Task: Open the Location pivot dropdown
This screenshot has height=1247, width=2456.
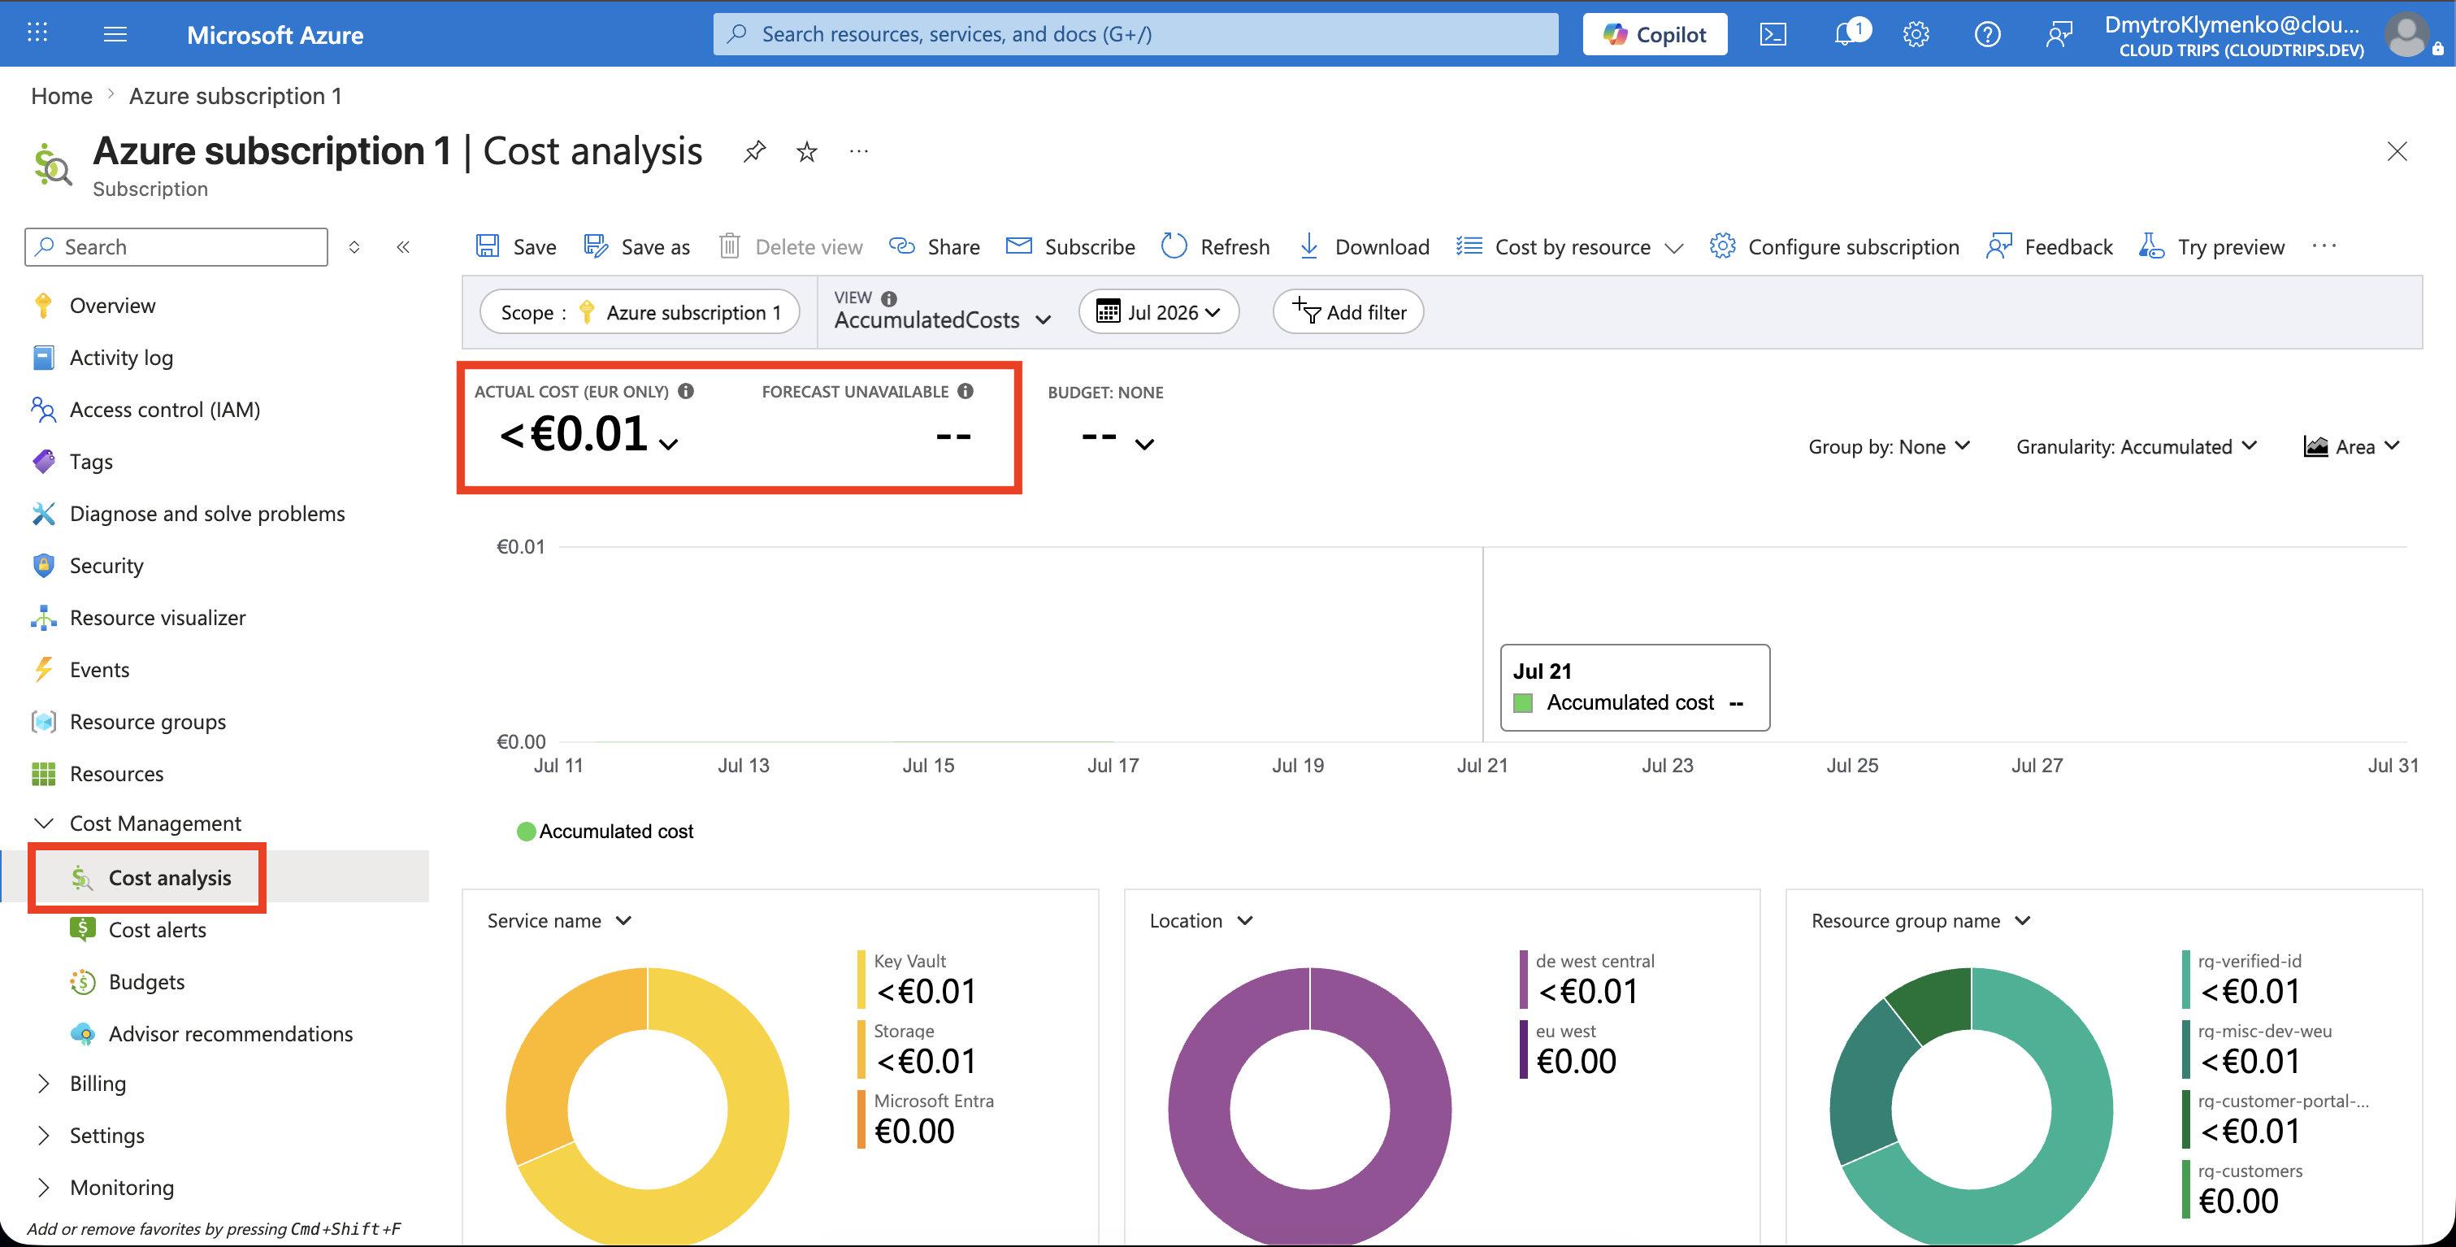Action: click(1200, 921)
